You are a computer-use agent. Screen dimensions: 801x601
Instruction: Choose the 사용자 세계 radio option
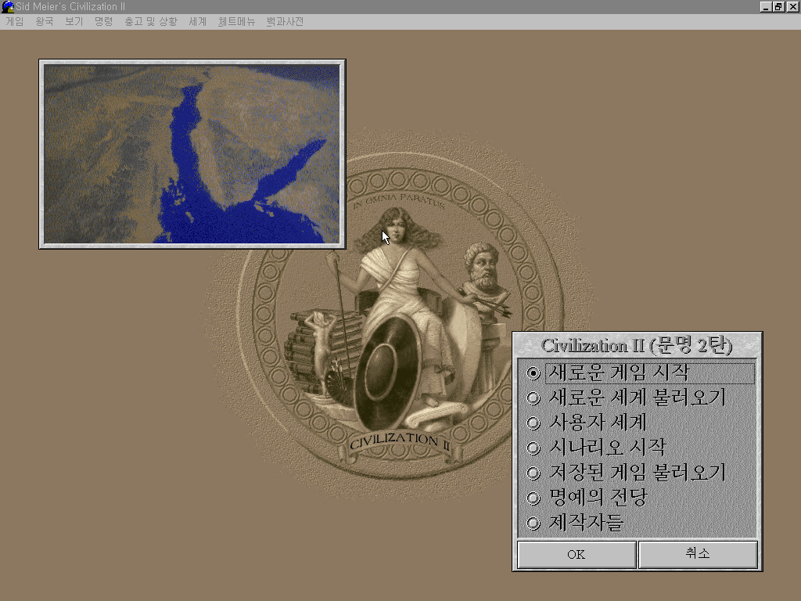[587, 423]
